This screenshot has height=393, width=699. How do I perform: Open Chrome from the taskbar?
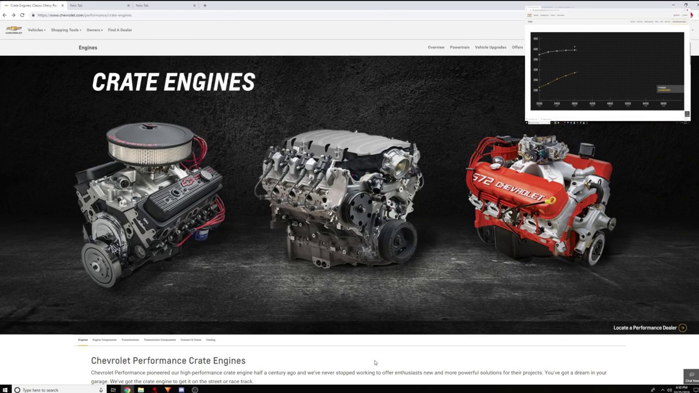[x=127, y=390]
